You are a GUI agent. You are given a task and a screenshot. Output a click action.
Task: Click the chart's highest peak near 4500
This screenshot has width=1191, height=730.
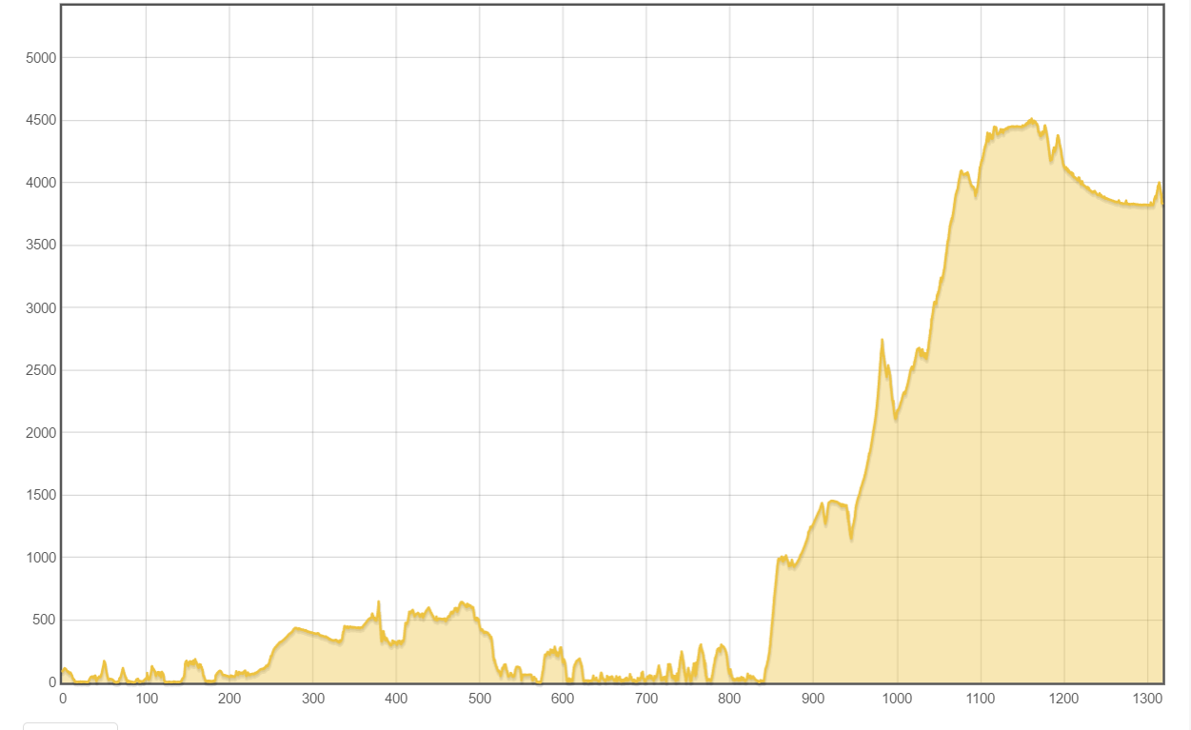[1032, 120]
